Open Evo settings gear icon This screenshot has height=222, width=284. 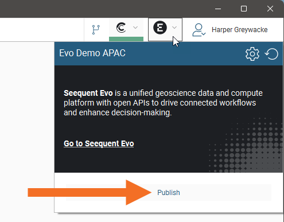(252, 54)
